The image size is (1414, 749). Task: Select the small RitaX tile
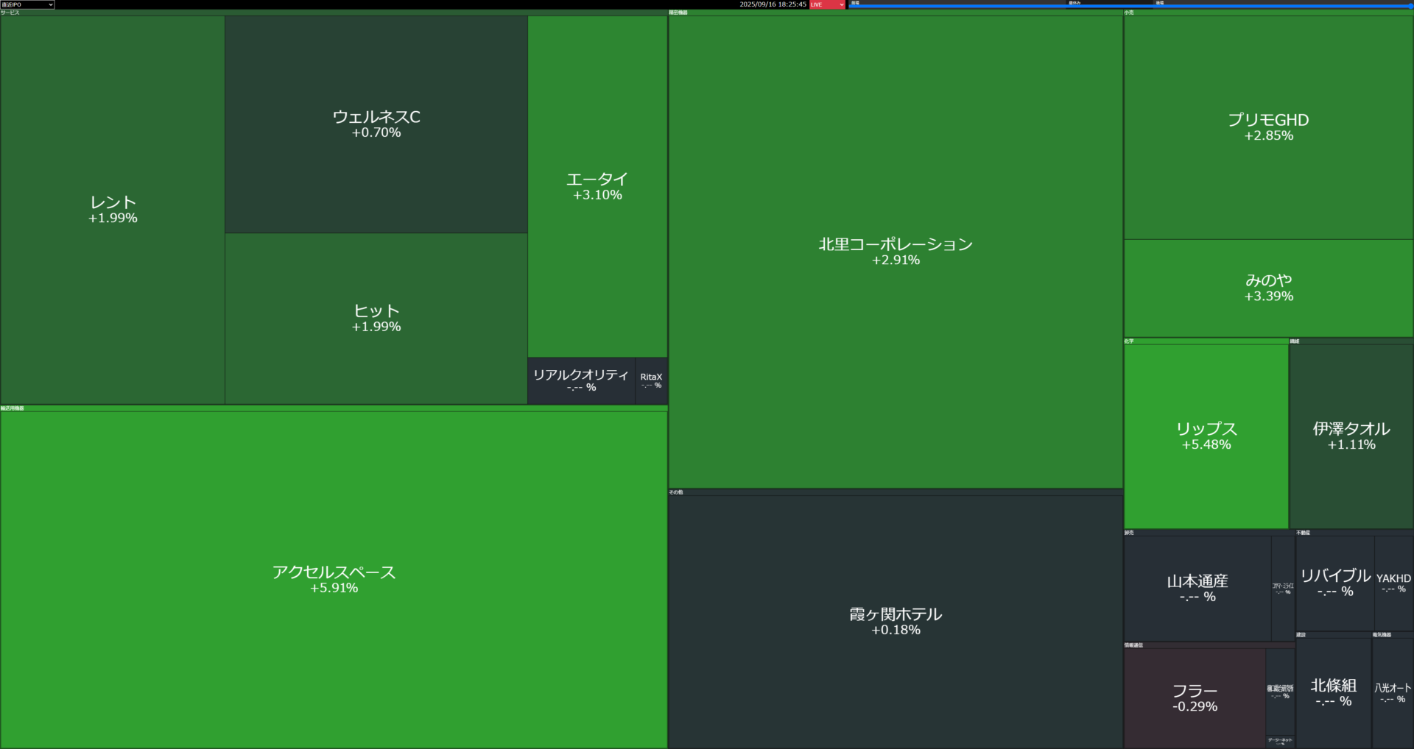click(651, 380)
